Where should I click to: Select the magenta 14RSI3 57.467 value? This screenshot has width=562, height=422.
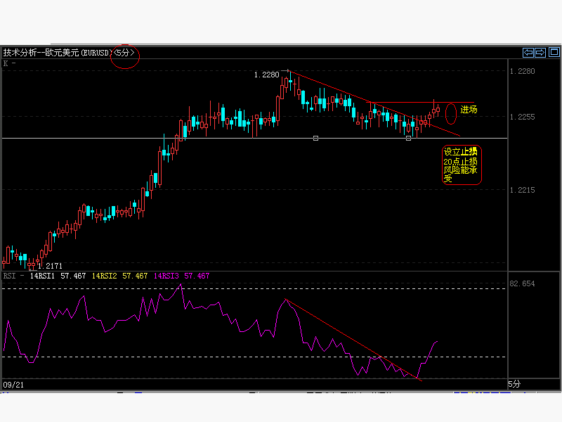(x=182, y=276)
